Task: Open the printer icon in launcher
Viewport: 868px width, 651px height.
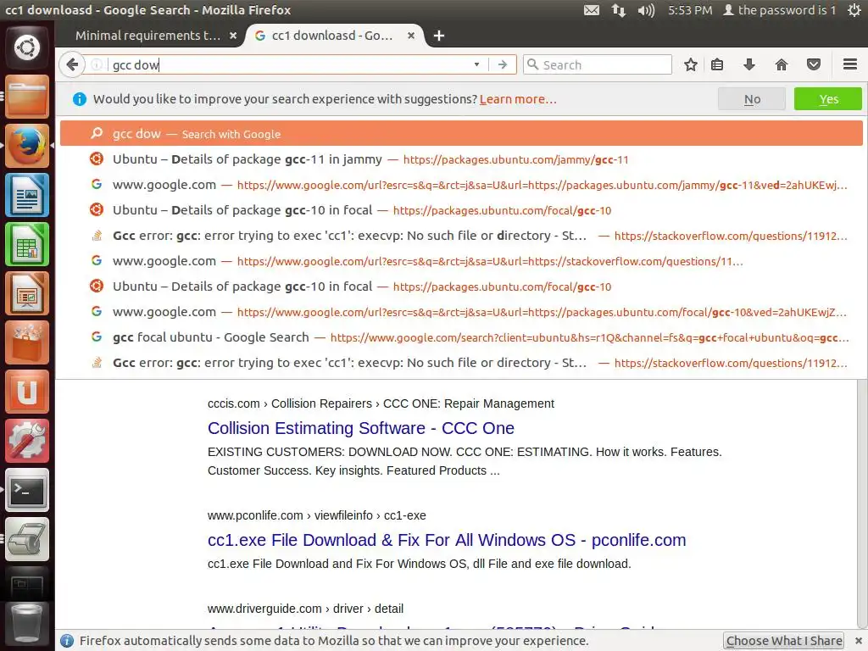Action: (x=27, y=540)
